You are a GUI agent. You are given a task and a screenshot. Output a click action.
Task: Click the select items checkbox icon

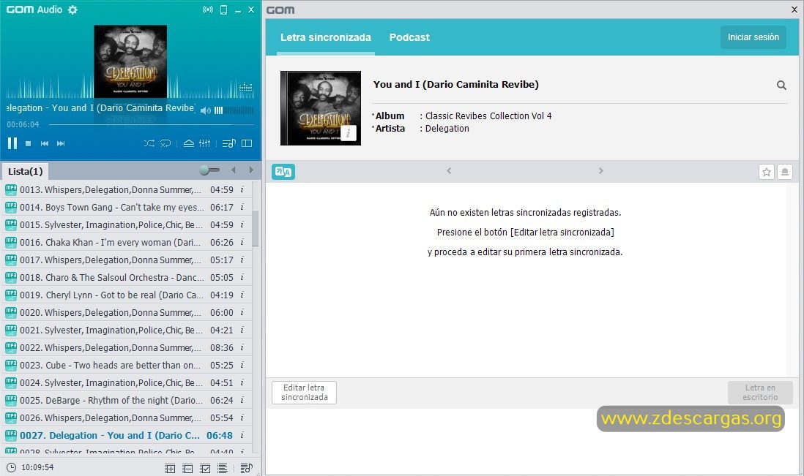[205, 468]
